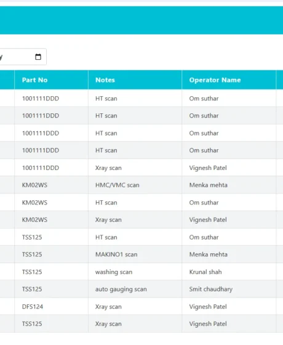Click operator Smit chaudhary

[x=210, y=289]
